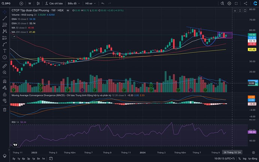This screenshot has width=259, height=162.
Task: Redo the last chart action
Action: pos(109,3)
